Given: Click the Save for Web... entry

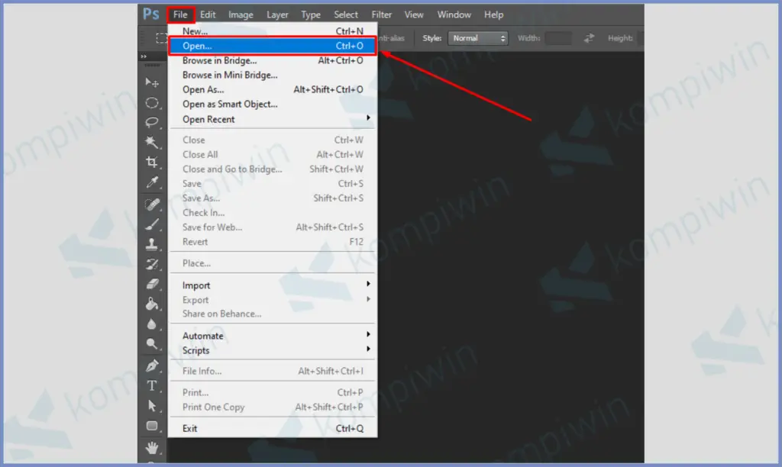Looking at the screenshot, I should tap(273, 227).
